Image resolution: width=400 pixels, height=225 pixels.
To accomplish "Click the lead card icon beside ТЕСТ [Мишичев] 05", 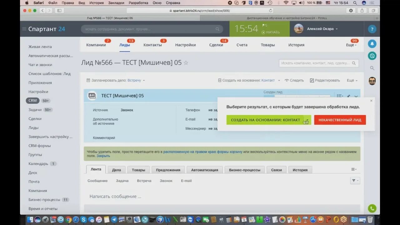I will tap(92, 96).
